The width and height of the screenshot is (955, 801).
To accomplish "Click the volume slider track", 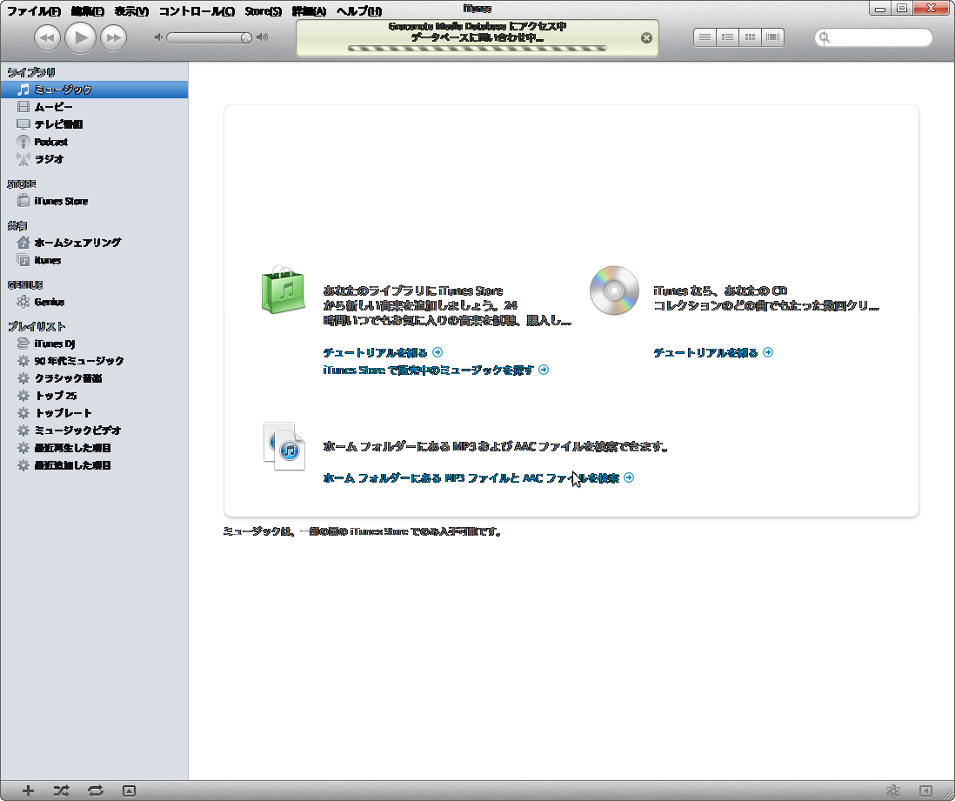I will [209, 37].
